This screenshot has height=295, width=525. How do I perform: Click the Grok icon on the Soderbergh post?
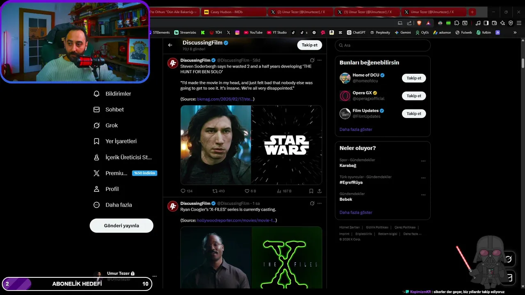pos(312,60)
